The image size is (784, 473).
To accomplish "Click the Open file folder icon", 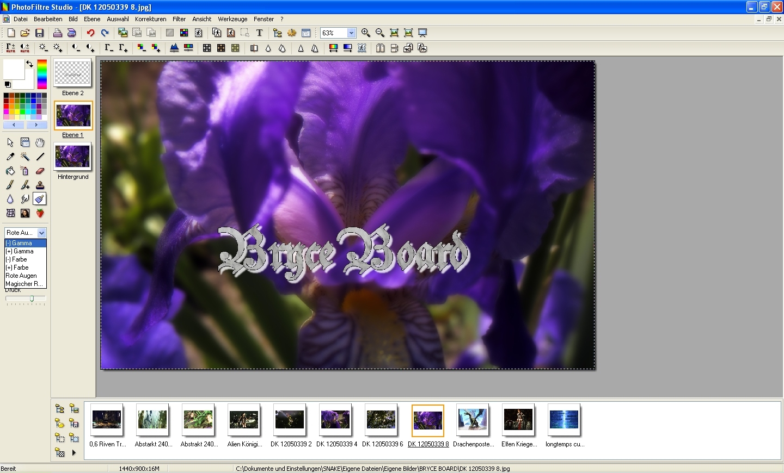I will coord(25,33).
